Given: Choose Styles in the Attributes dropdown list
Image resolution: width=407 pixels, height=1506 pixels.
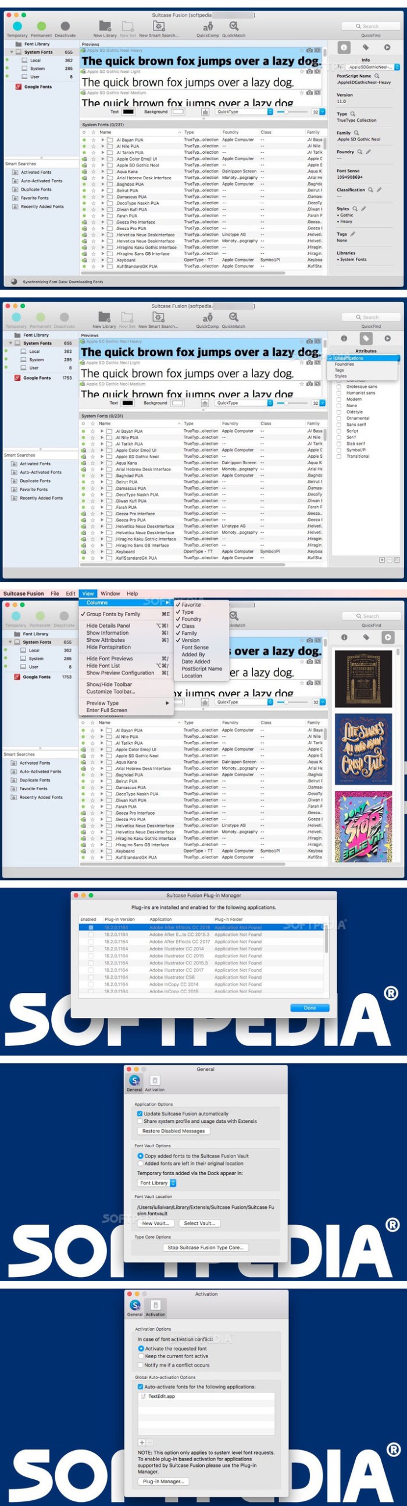Looking at the screenshot, I should (x=341, y=376).
